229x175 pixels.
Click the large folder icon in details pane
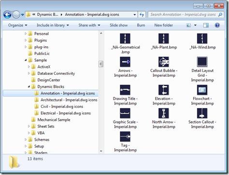click(x=14, y=162)
